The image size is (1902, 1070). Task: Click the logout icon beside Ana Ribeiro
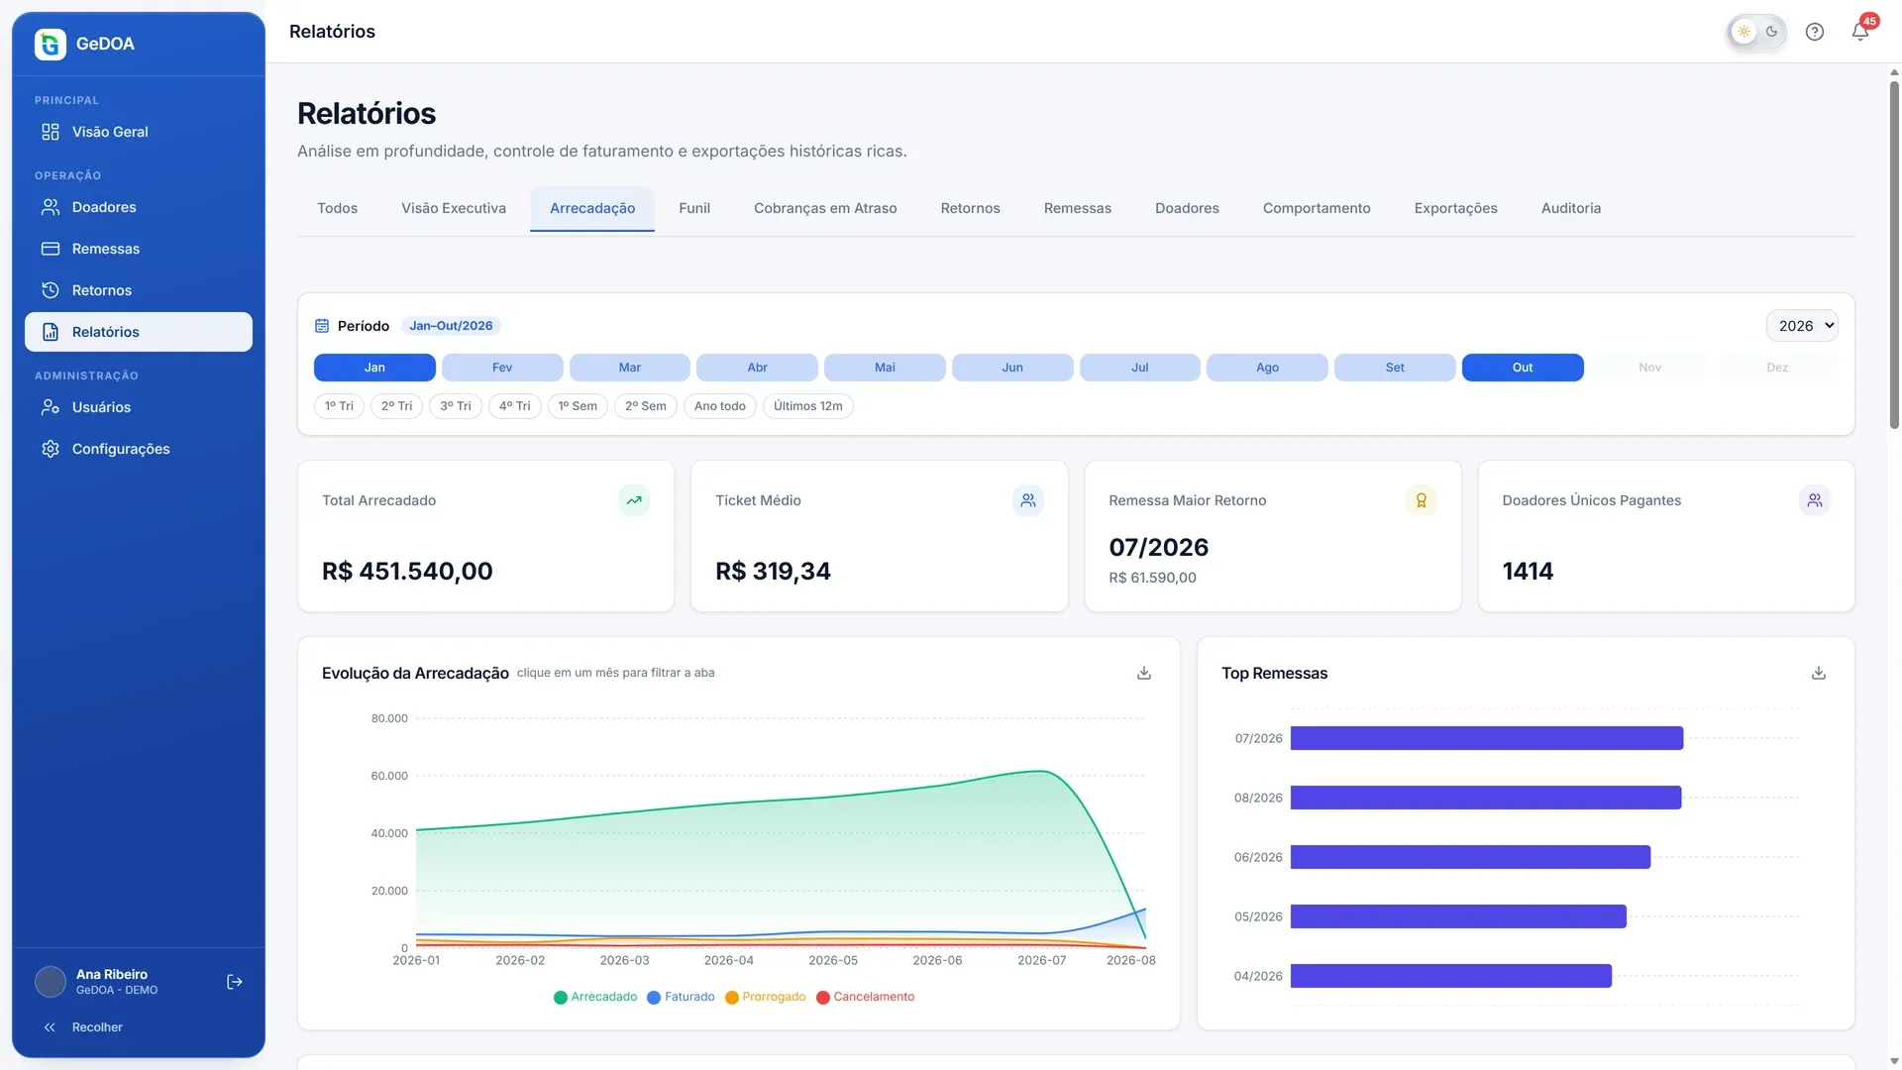pyautogui.click(x=235, y=982)
